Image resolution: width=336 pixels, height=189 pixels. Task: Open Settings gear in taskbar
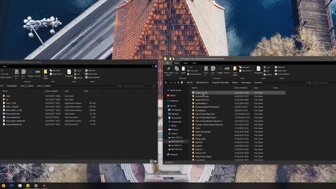pyautogui.click(x=36, y=185)
